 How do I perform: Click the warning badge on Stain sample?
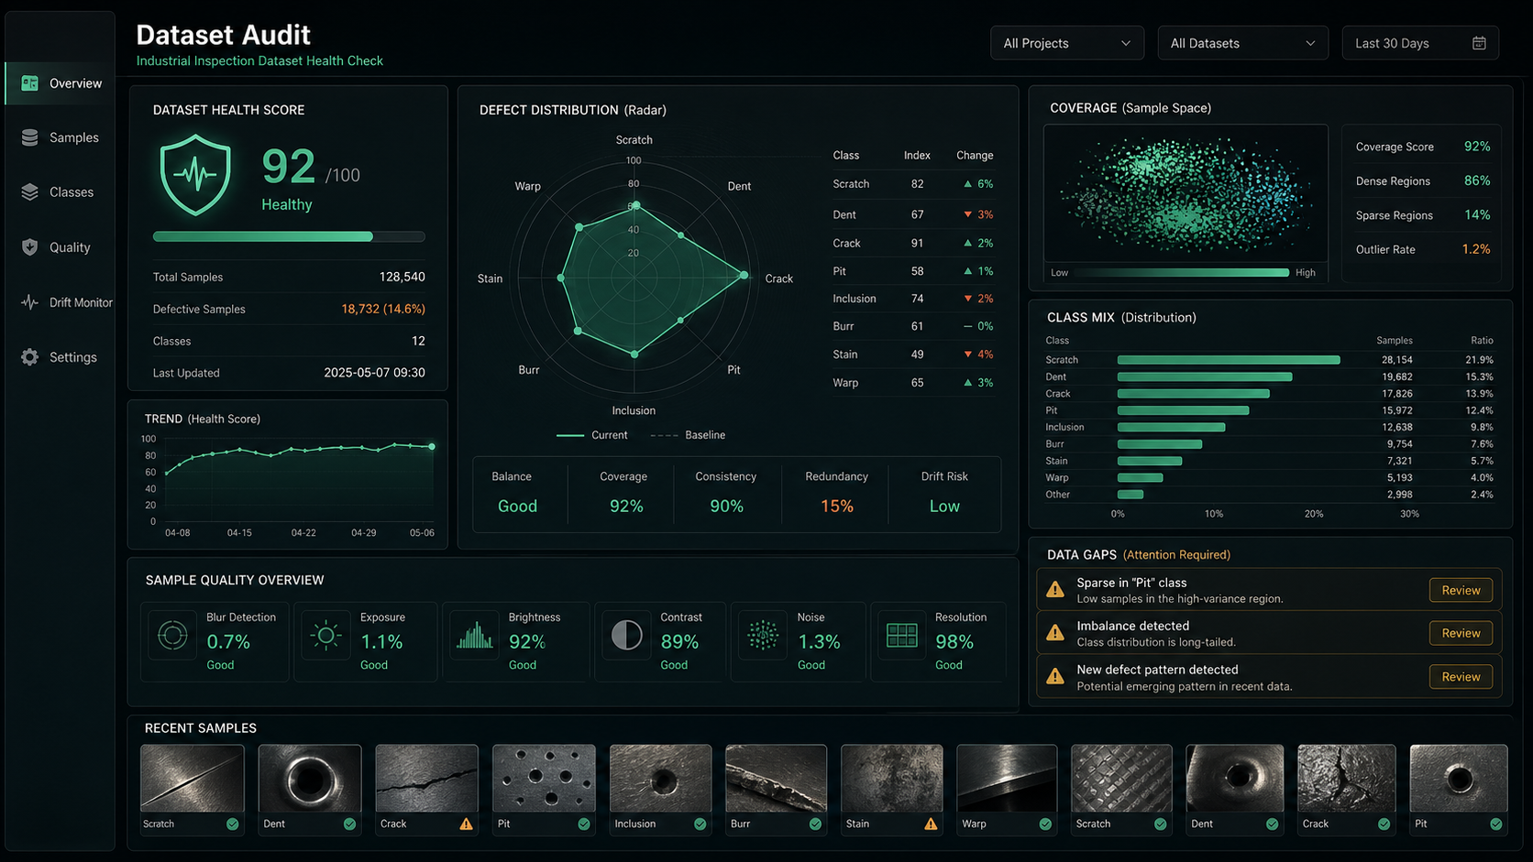click(931, 824)
